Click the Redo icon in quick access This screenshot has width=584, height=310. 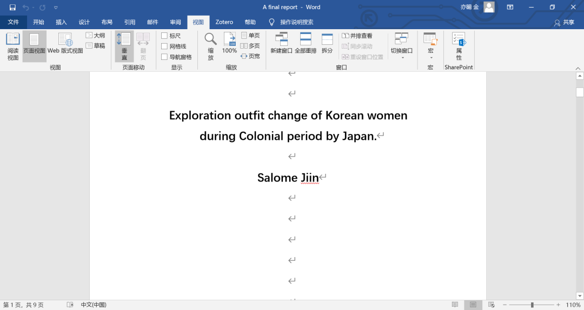point(43,8)
